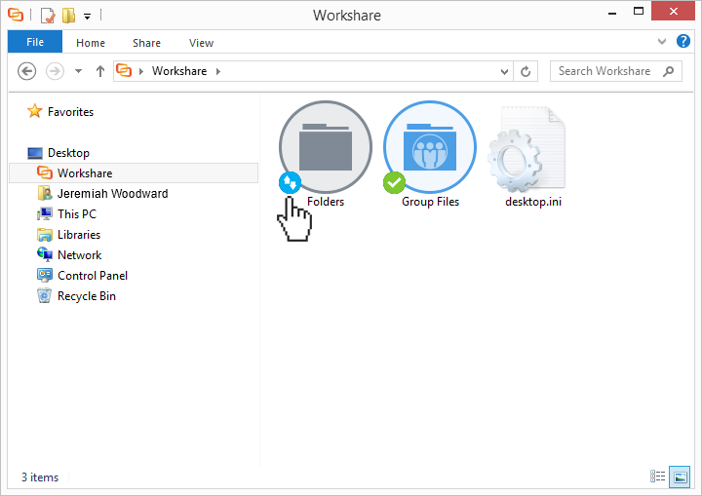Viewport: 702px width, 496px height.
Task: Switch to the View ribbon tab
Action: (201, 43)
